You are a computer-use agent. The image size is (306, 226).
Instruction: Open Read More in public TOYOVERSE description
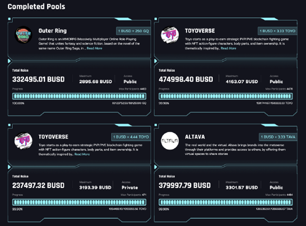[228, 49]
